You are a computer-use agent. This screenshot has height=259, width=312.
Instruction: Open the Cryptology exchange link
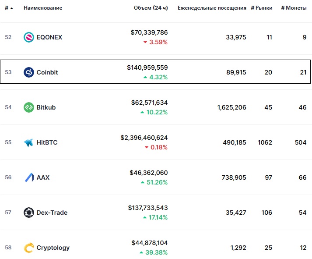click(x=53, y=248)
